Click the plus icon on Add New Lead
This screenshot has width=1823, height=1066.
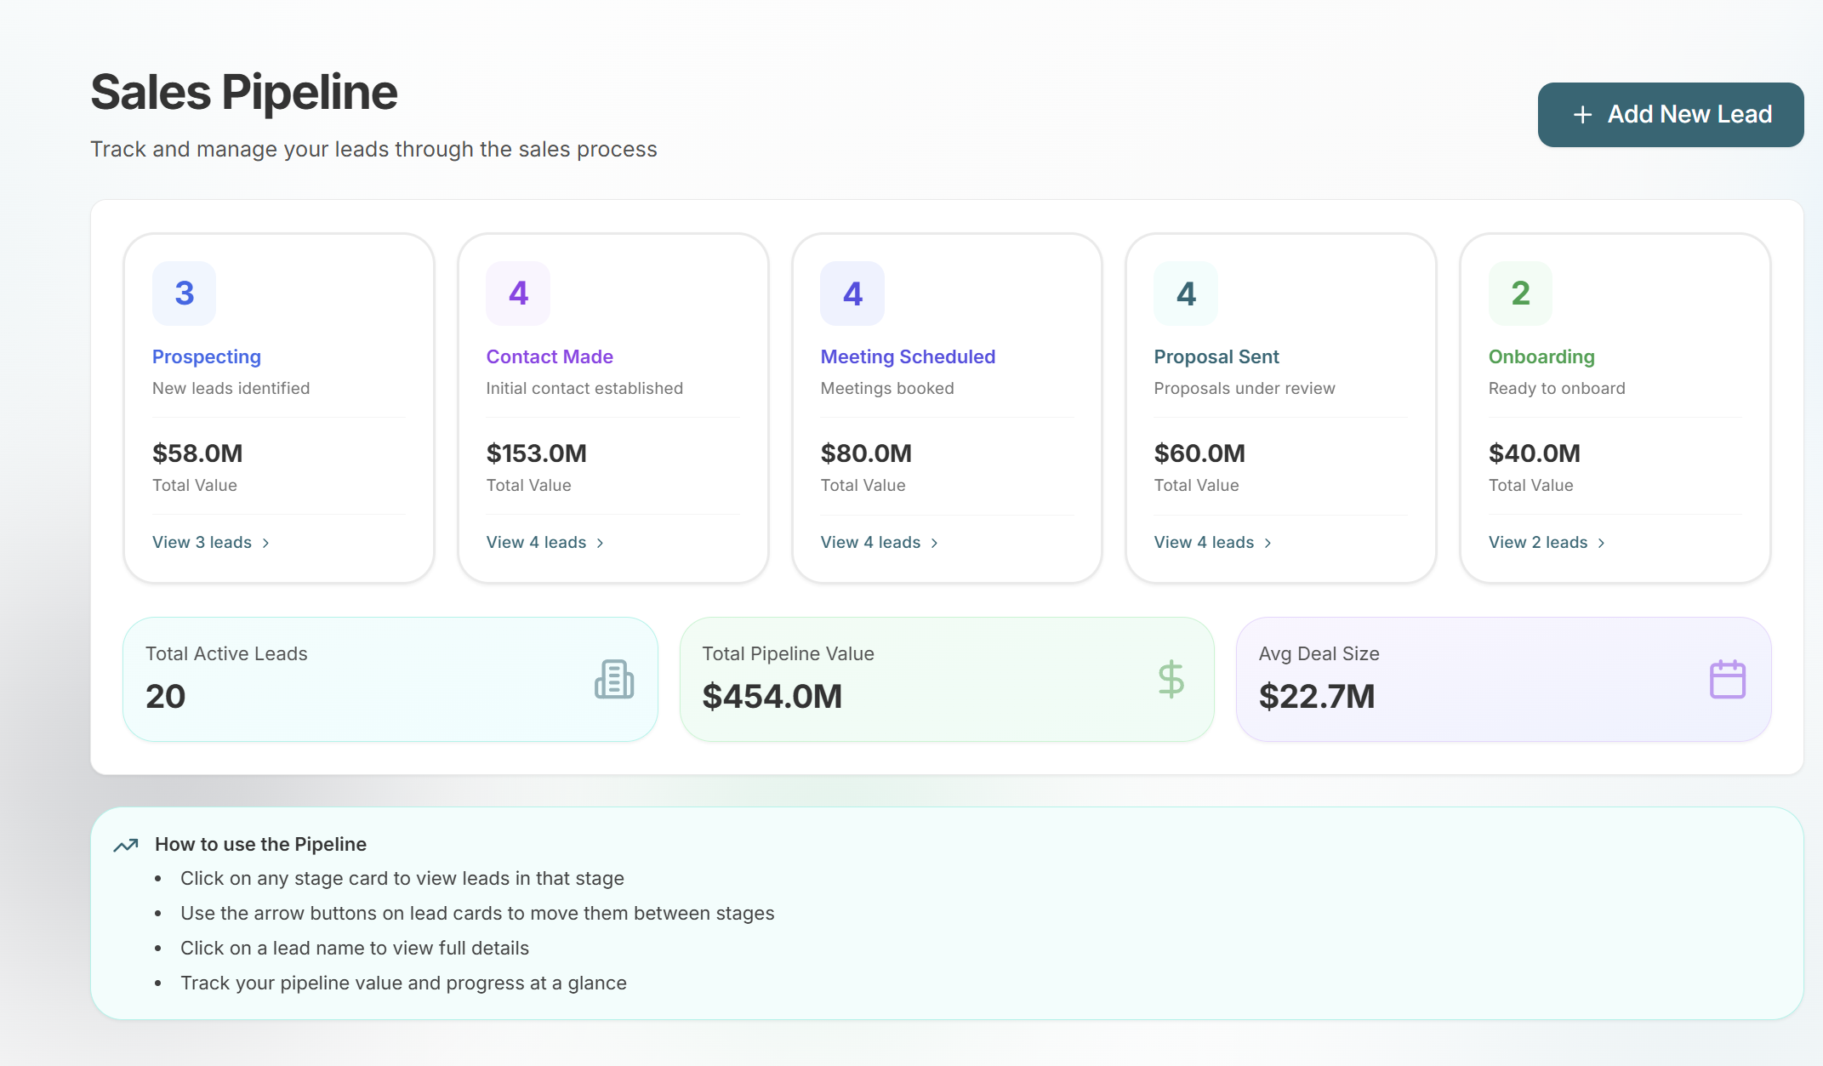[x=1582, y=115]
